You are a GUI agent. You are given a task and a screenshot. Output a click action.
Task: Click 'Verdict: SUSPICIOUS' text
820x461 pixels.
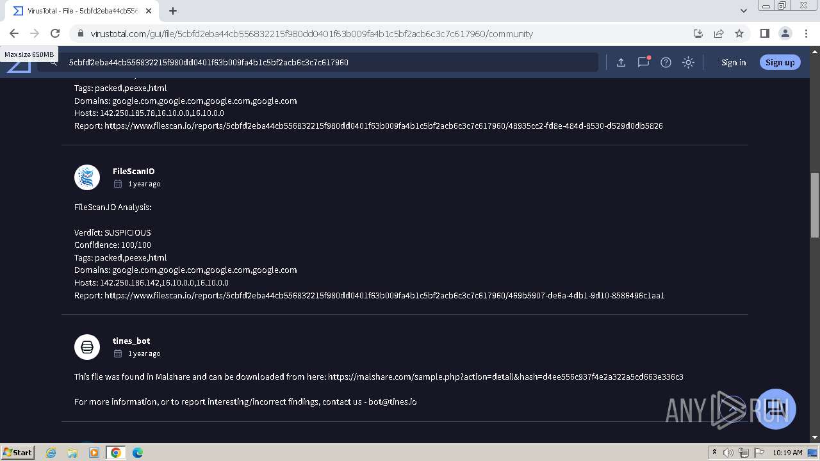click(x=113, y=232)
